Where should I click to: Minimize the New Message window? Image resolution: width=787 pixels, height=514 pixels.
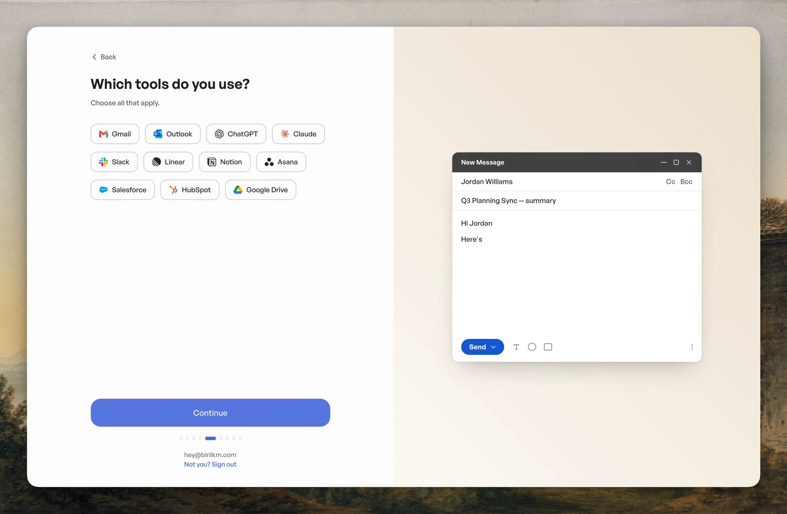(663, 162)
